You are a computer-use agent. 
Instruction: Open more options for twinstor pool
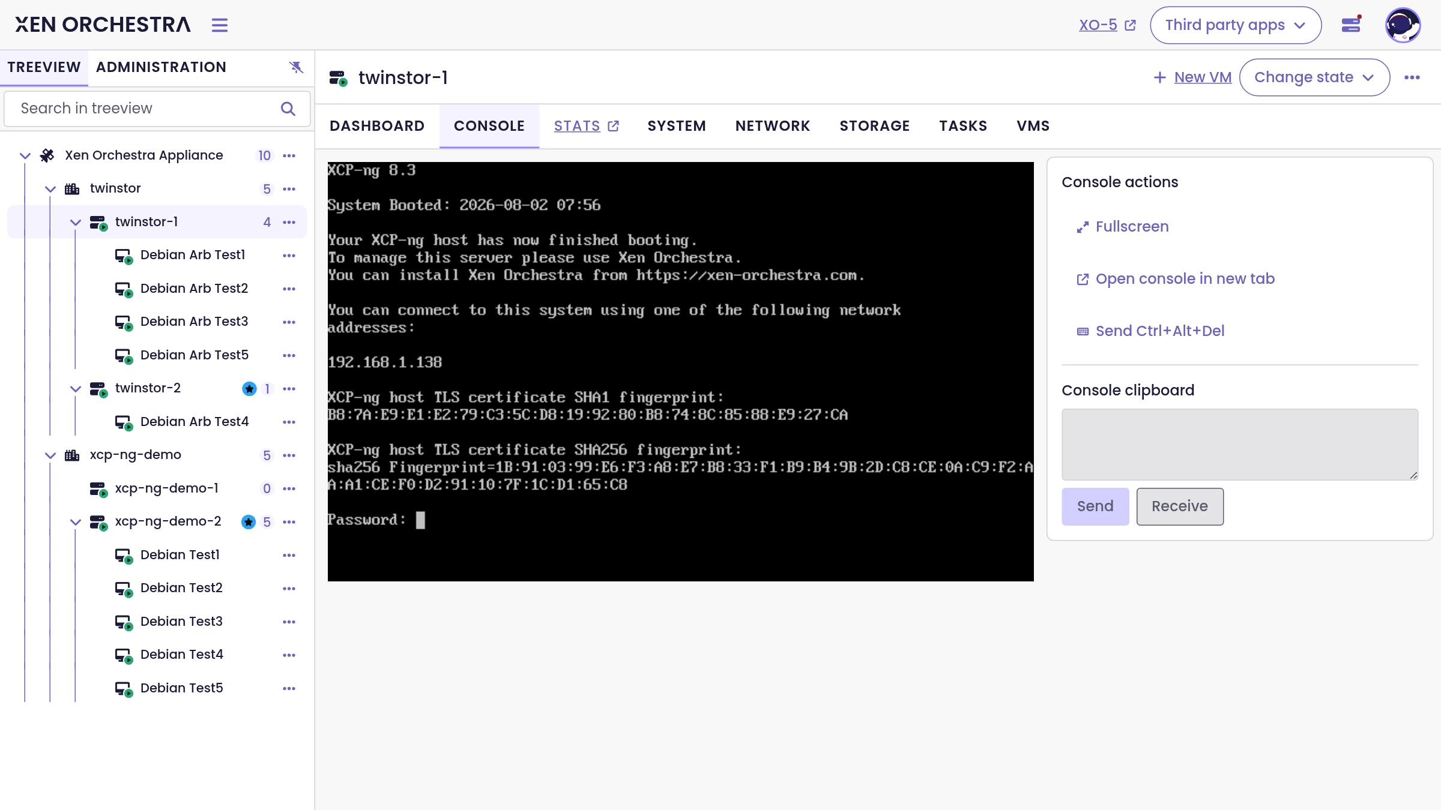pyautogui.click(x=289, y=189)
